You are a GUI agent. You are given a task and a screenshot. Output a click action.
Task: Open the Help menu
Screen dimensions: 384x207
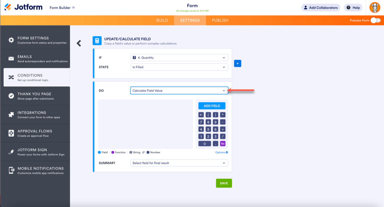click(353, 7)
